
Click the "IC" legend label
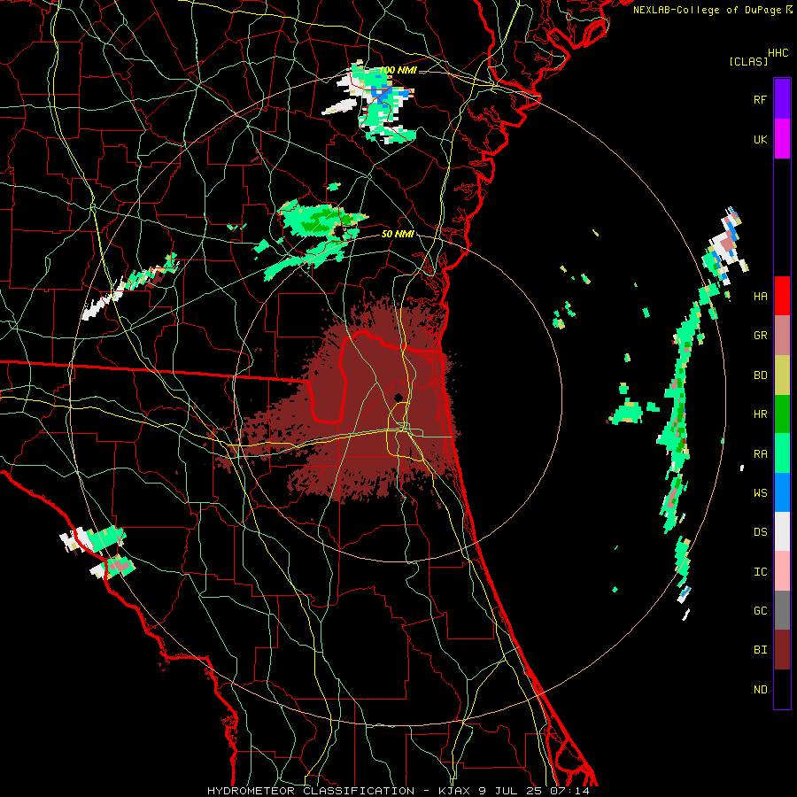click(x=760, y=572)
